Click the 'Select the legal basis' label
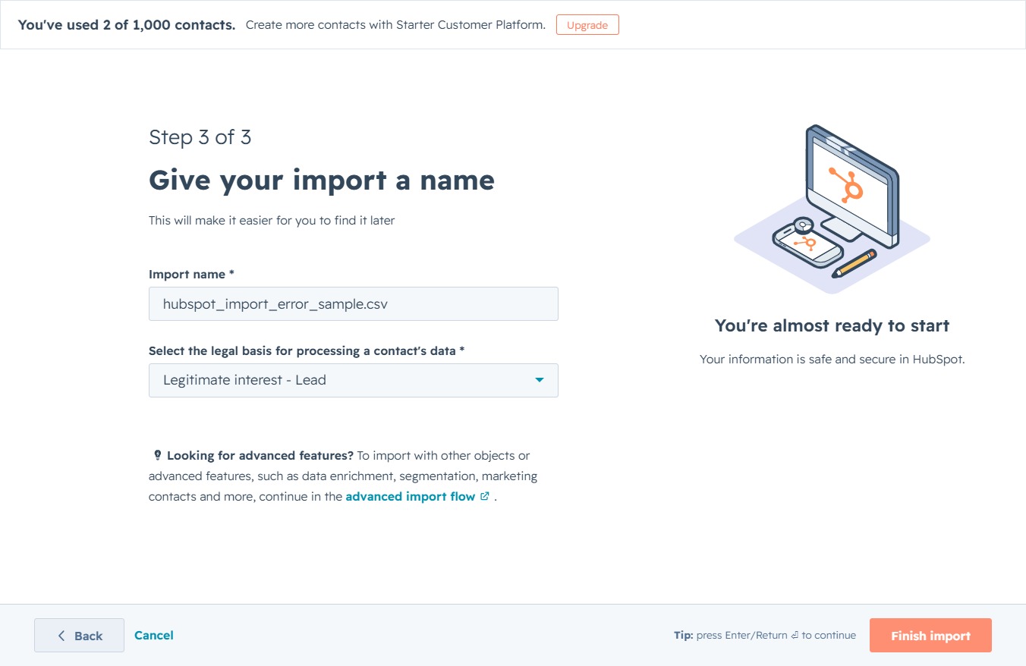Screen dimensions: 1026x666 click(x=307, y=350)
